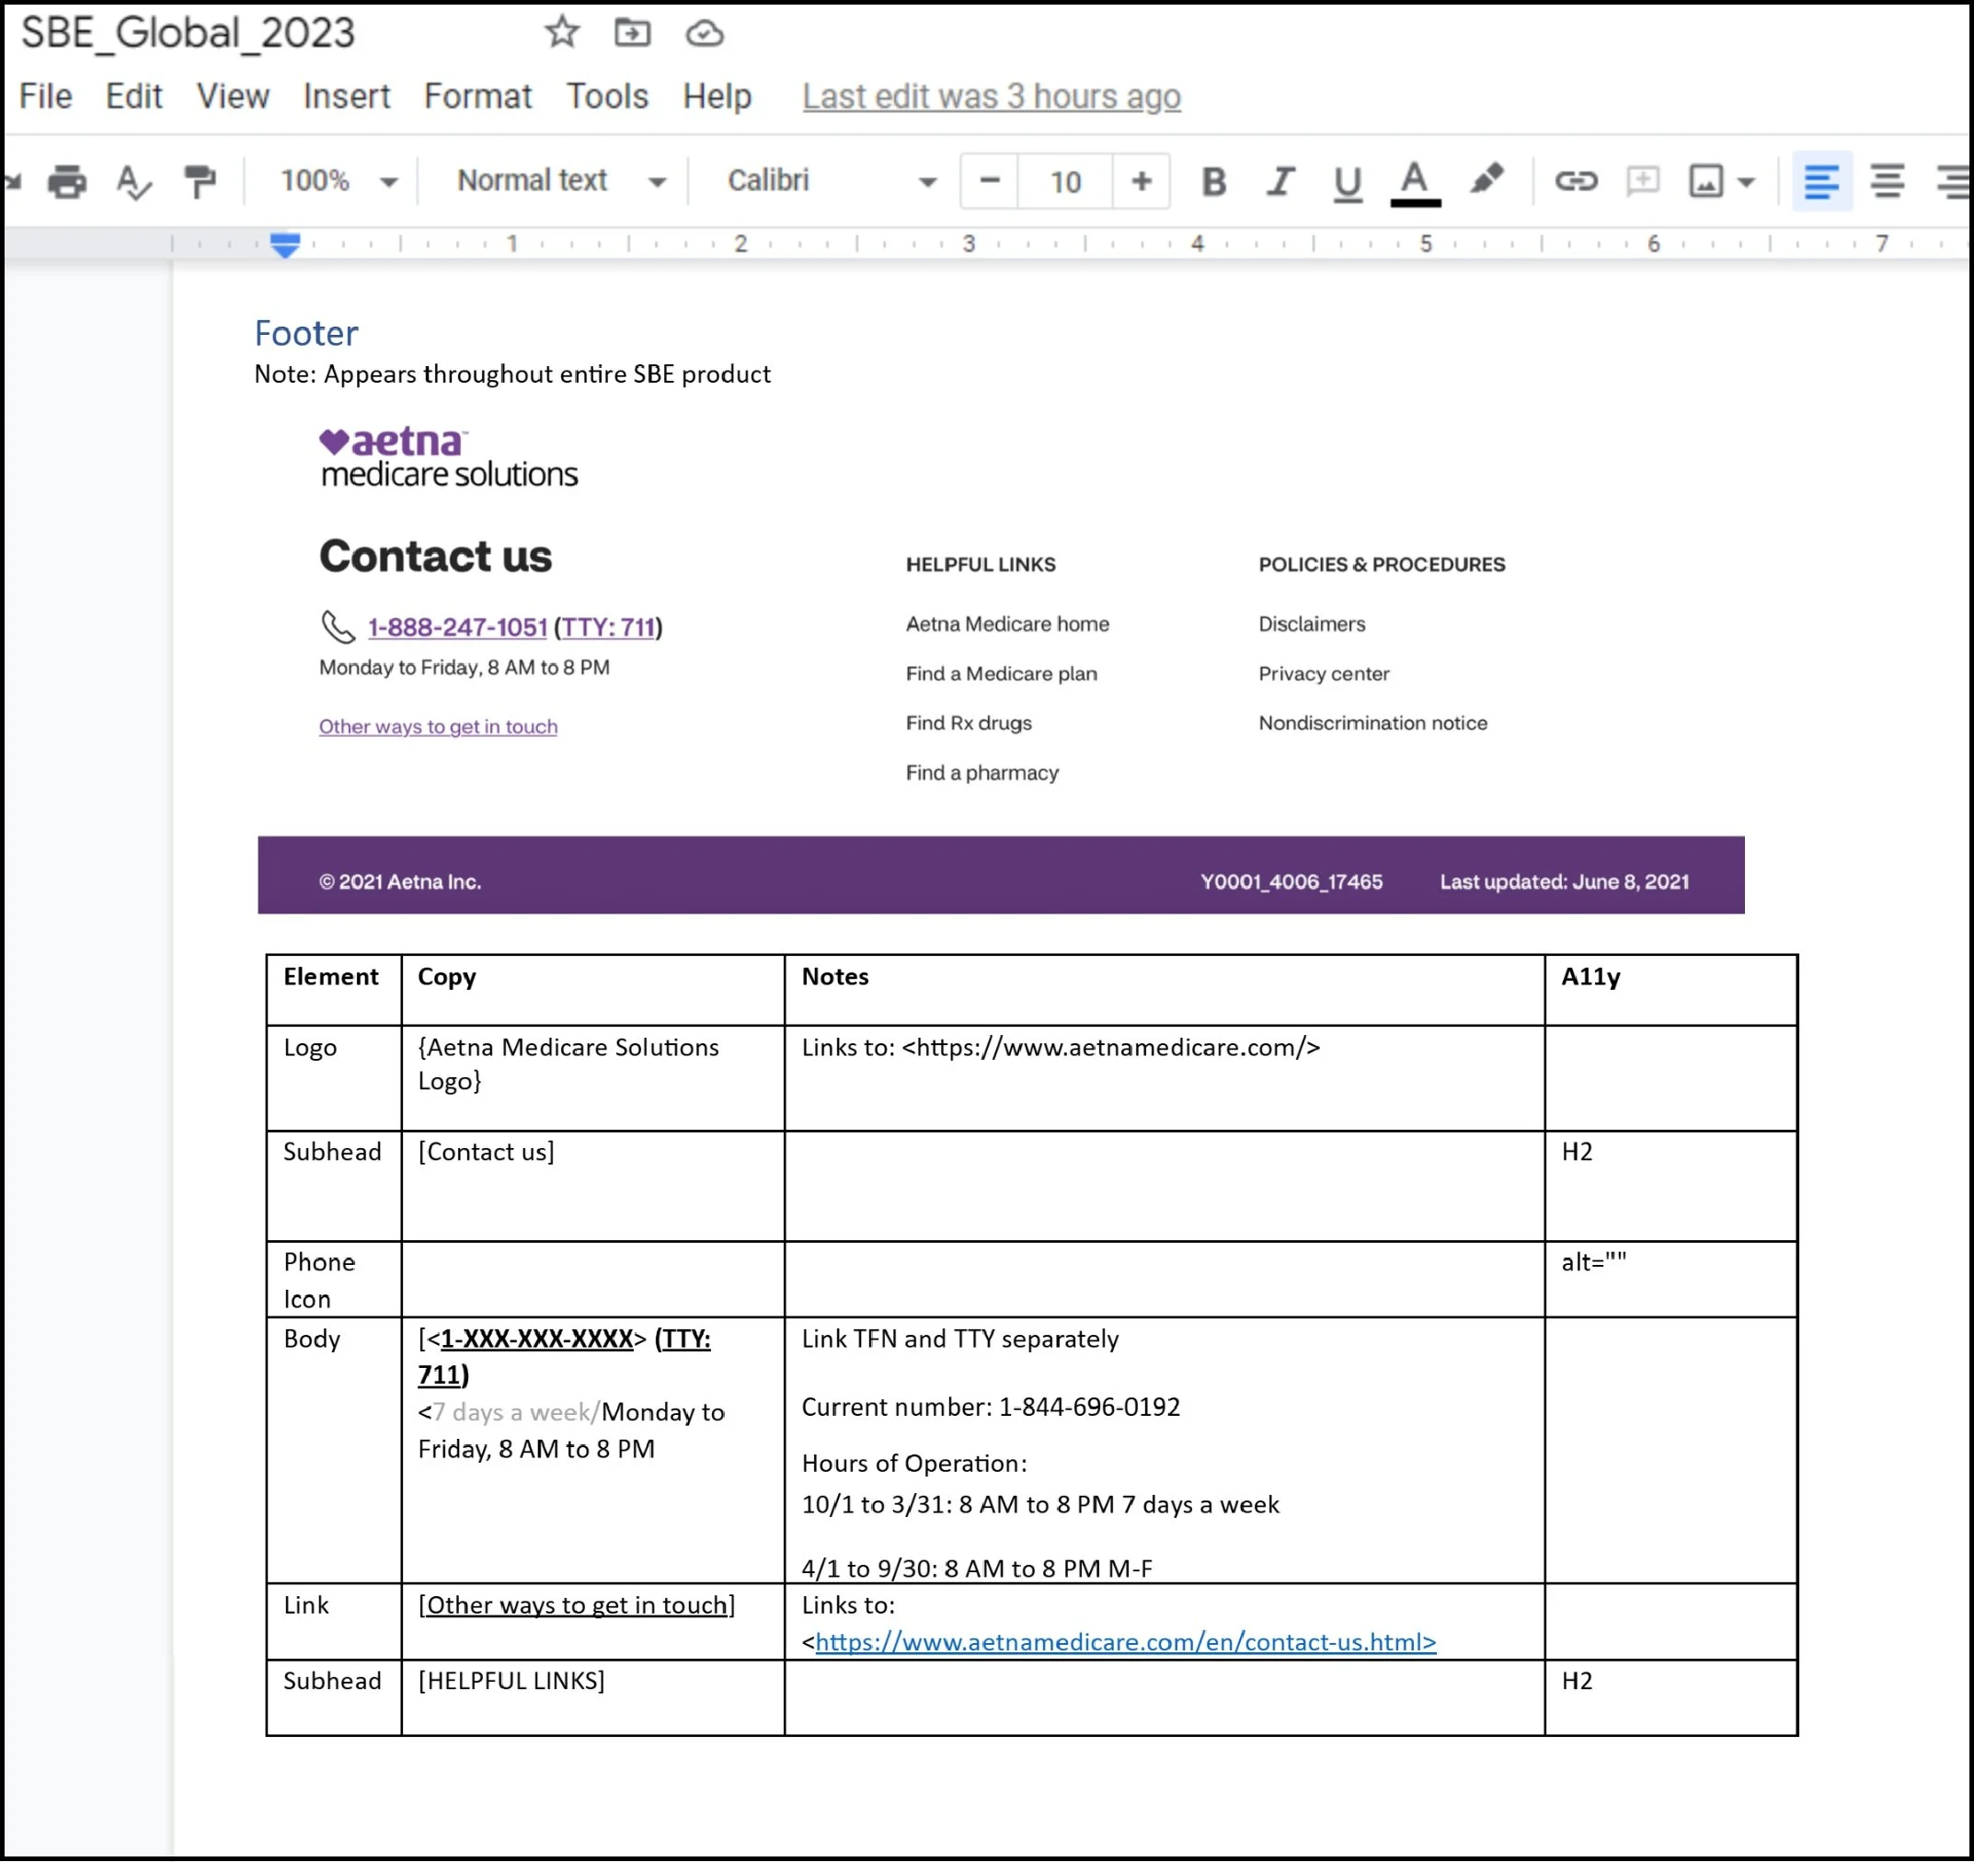Open the Insert menu
Viewport: 1974px width, 1862px height.
tap(346, 97)
